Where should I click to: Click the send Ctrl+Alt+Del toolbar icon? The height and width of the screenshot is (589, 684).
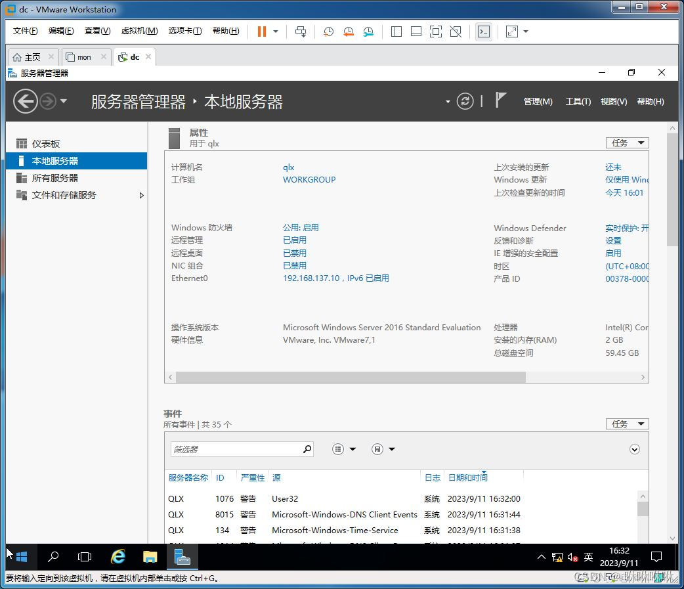pyautogui.click(x=301, y=32)
